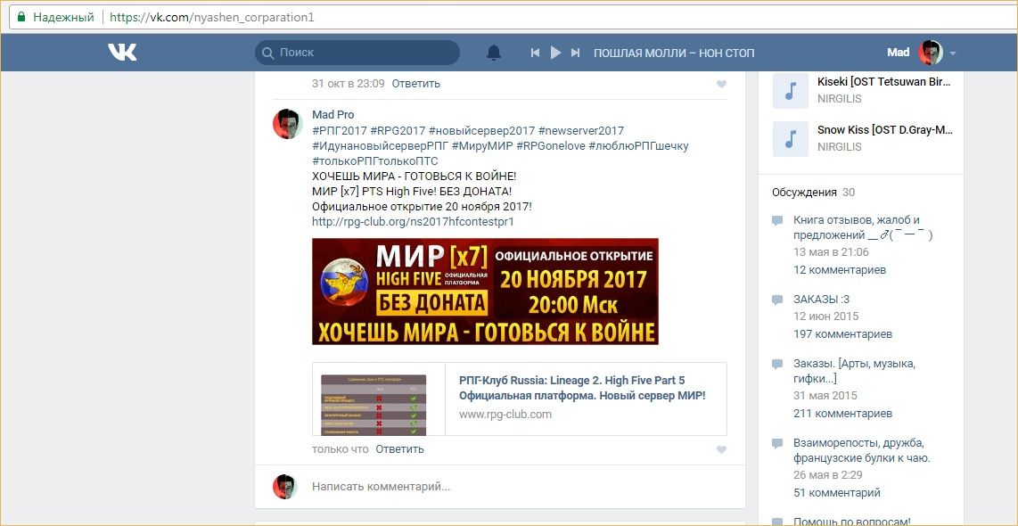Click the VK logo in header
This screenshot has width=1018, height=526.
point(122,52)
